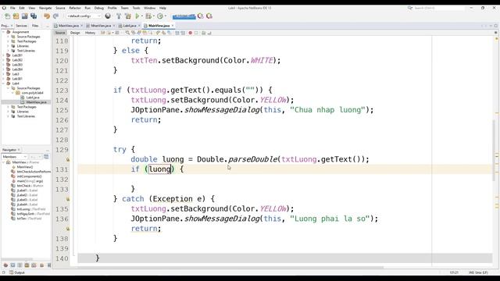Click the lightbulb hint icon at line 137

pyautogui.click(x=68, y=229)
